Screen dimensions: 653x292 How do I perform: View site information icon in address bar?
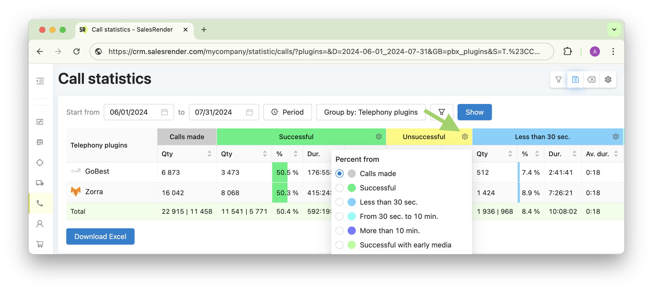tap(98, 51)
